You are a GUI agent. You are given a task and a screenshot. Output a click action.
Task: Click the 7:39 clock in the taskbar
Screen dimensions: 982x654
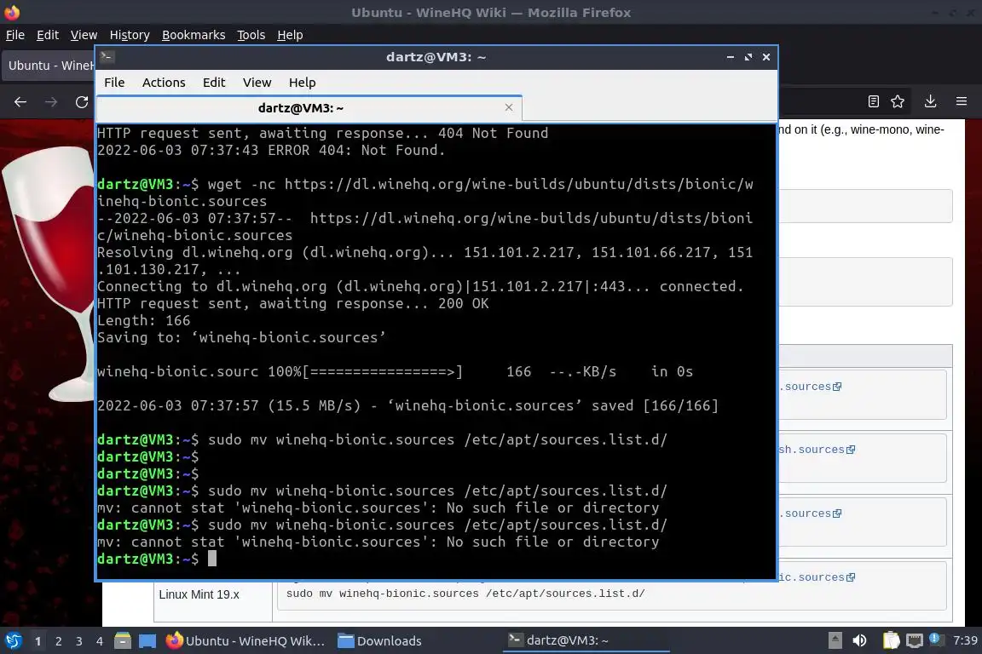coord(965,641)
